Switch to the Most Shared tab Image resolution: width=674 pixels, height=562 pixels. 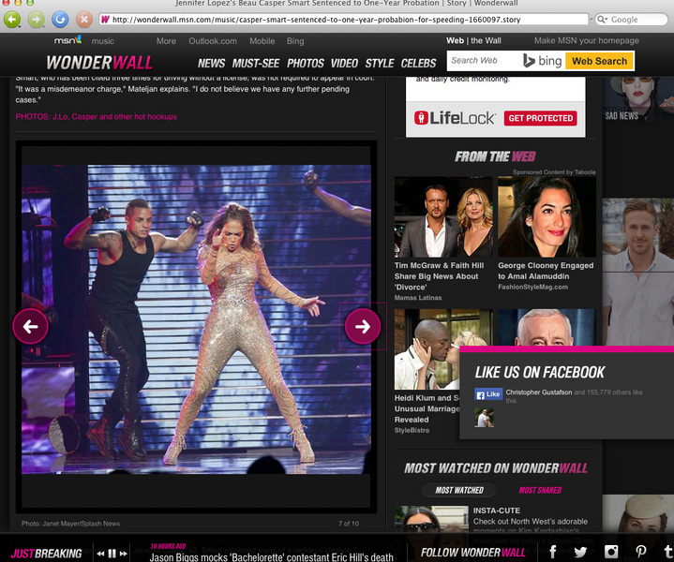(540, 490)
